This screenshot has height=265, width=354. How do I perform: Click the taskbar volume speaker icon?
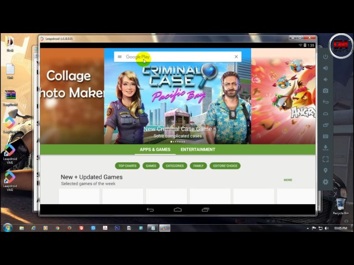click(x=326, y=228)
